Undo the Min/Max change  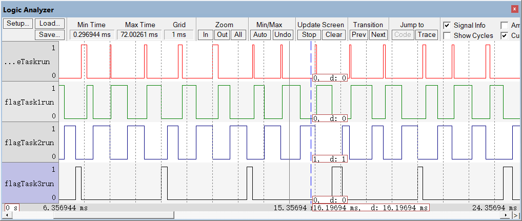point(283,35)
